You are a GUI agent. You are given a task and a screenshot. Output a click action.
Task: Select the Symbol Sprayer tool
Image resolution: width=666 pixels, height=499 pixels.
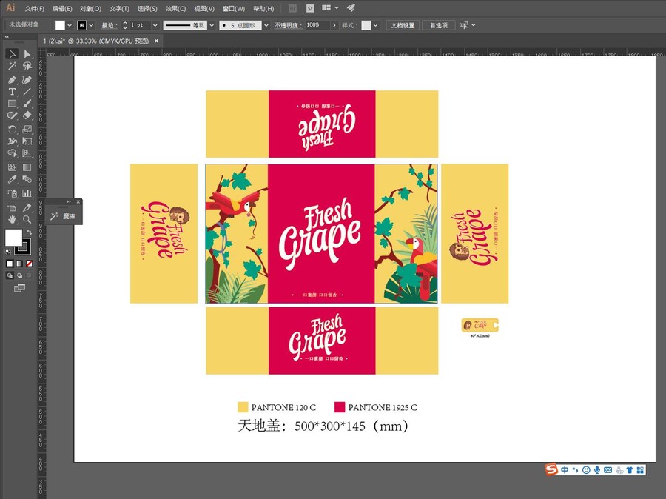click(x=12, y=193)
